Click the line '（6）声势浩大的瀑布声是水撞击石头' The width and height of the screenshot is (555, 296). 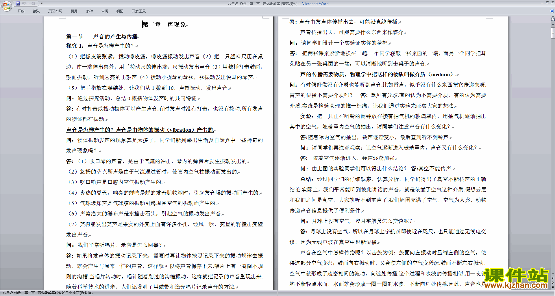click(x=145, y=213)
